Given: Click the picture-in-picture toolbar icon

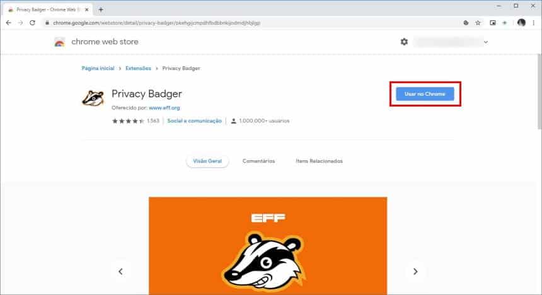Looking at the screenshot, I should (x=493, y=23).
